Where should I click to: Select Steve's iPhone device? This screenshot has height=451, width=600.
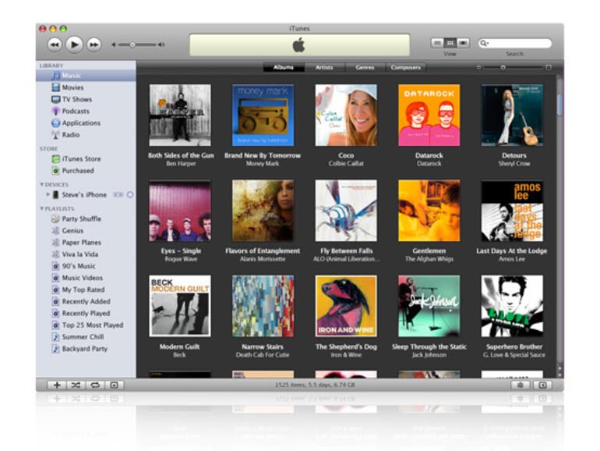click(x=86, y=194)
